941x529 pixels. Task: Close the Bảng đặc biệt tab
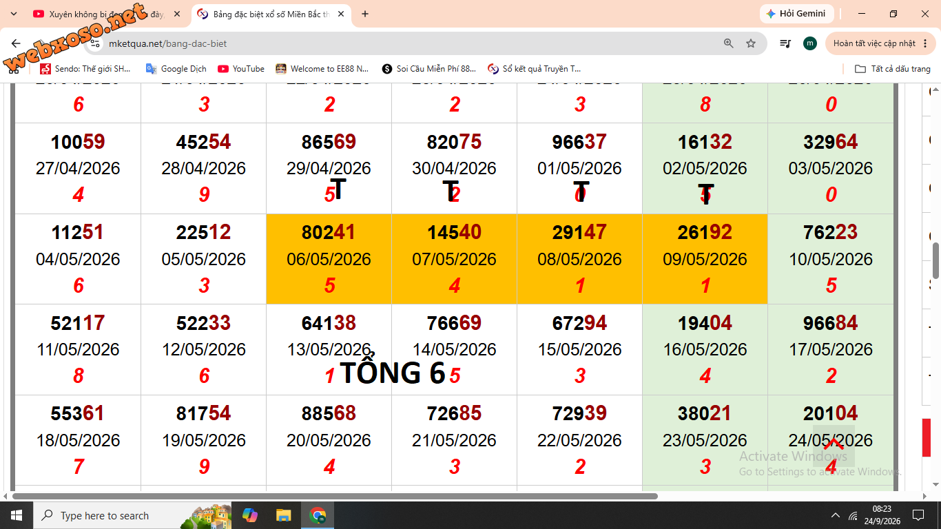[340, 14]
